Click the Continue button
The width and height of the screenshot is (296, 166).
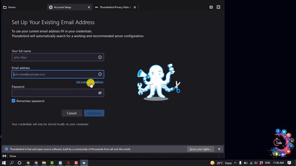(94, 113)
